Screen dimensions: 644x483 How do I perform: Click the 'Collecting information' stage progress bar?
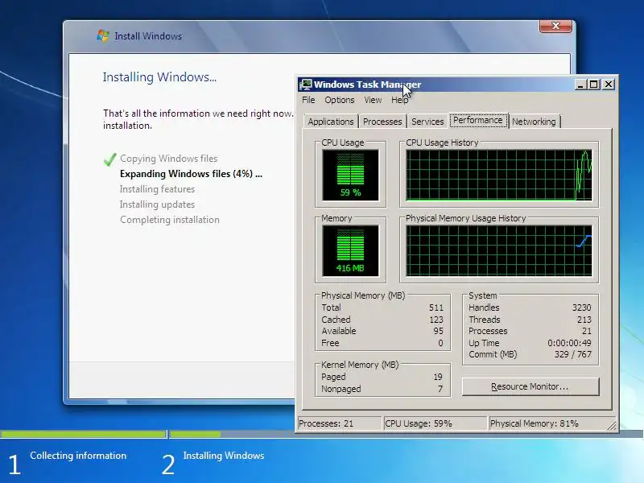[84, 434]
